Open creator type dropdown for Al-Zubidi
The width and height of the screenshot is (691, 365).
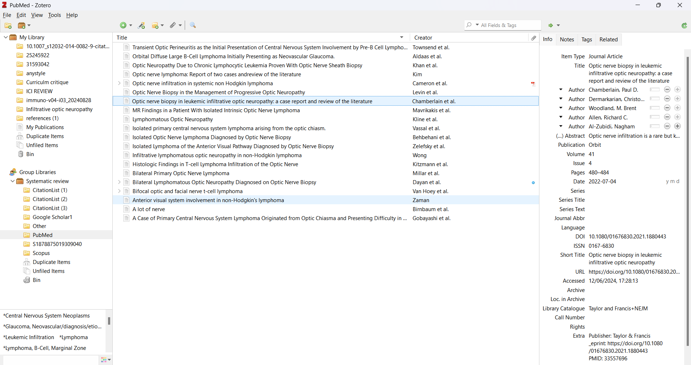(x=561, y=126)
